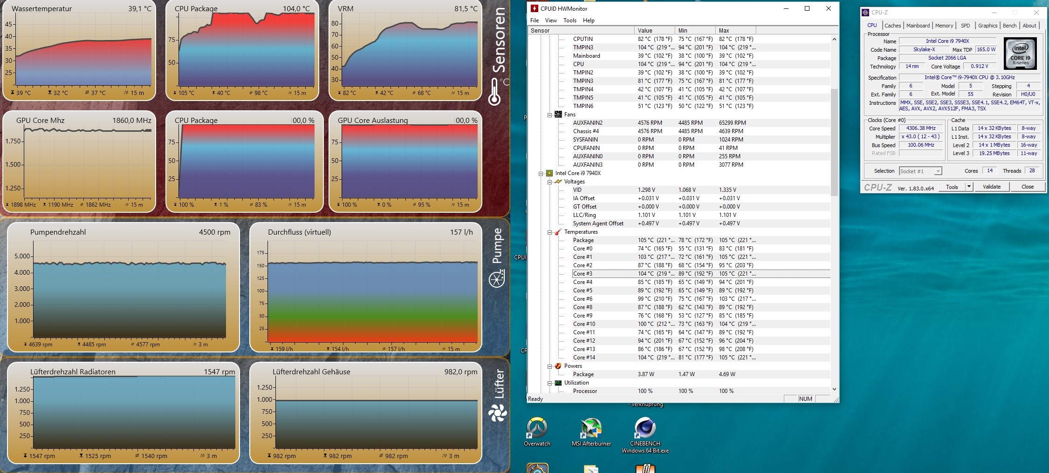
Task: Click the Temperatures category icon
Action: point(558,232)
